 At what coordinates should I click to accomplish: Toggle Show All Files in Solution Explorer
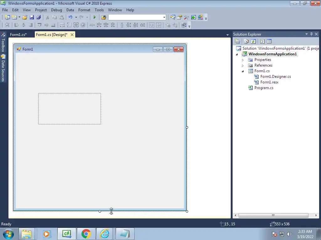click(246, 42)
